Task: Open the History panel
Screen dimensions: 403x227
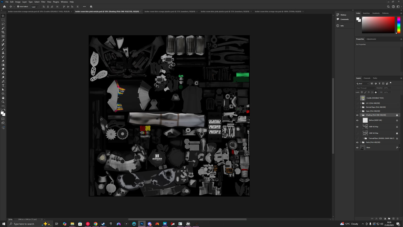Action: [343, 15]
